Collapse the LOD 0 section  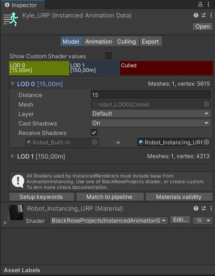click(12, 84)
